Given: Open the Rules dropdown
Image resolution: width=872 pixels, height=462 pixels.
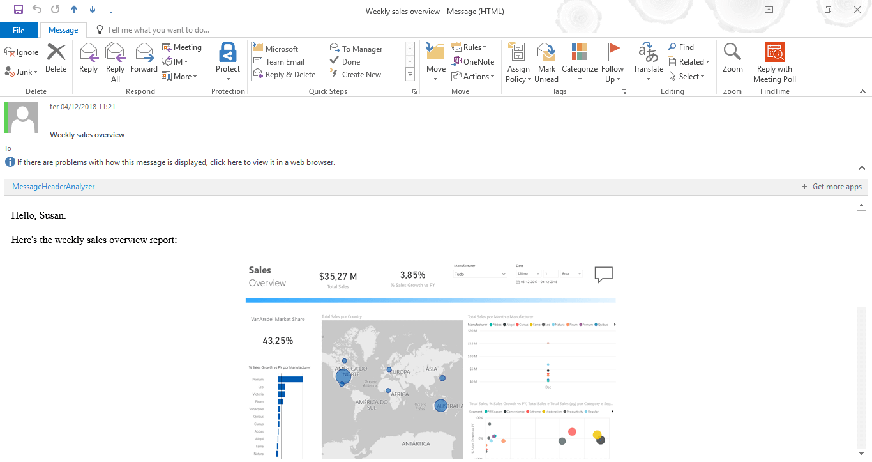Looking at the screenshot, I should [x=472, y=47].
